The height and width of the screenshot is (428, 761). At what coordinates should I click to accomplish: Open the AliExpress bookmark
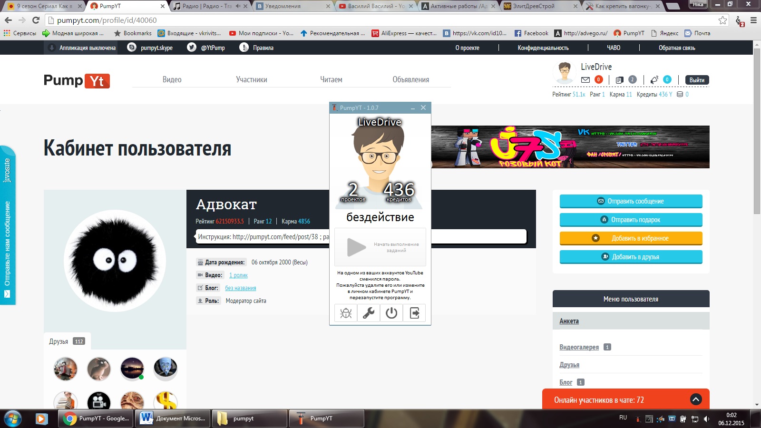coord(404,33)
